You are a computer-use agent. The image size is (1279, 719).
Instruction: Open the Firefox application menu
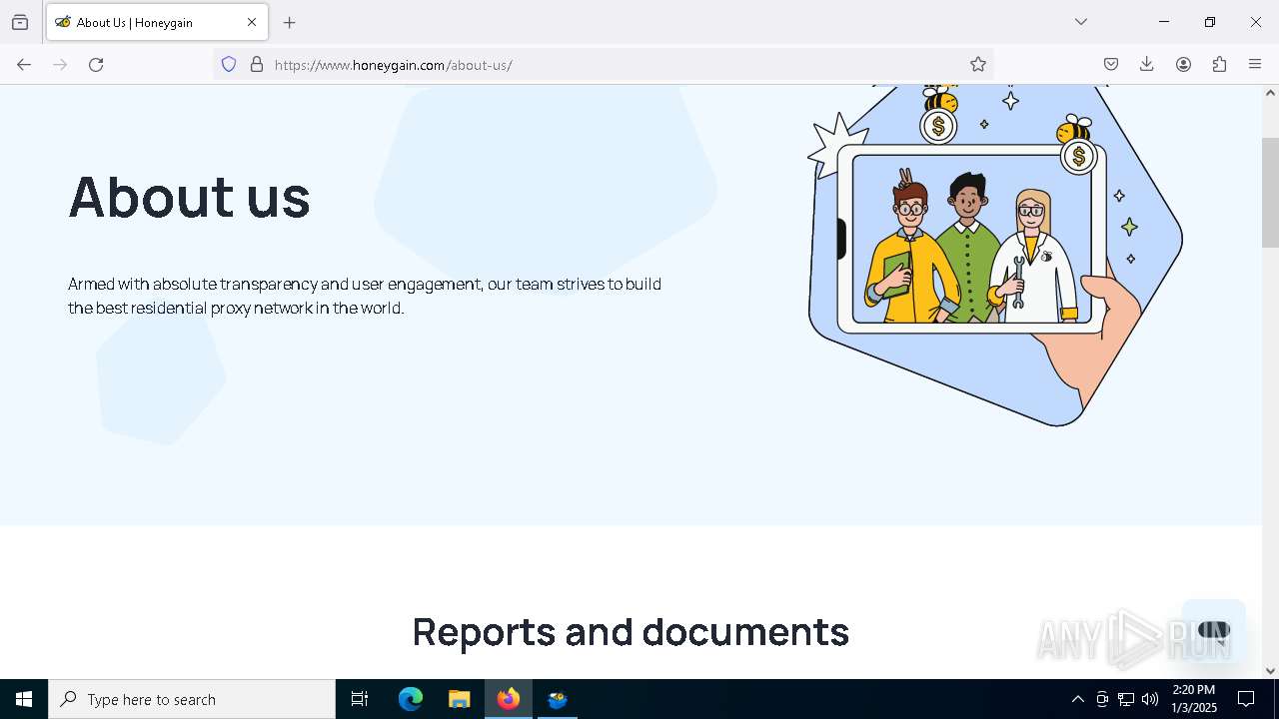(x=1255, y=65)
